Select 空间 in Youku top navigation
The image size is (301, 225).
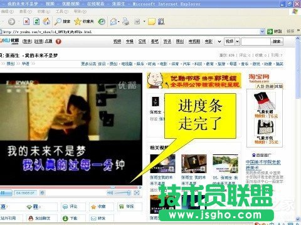pyautogui.click(x=142, y=41)
